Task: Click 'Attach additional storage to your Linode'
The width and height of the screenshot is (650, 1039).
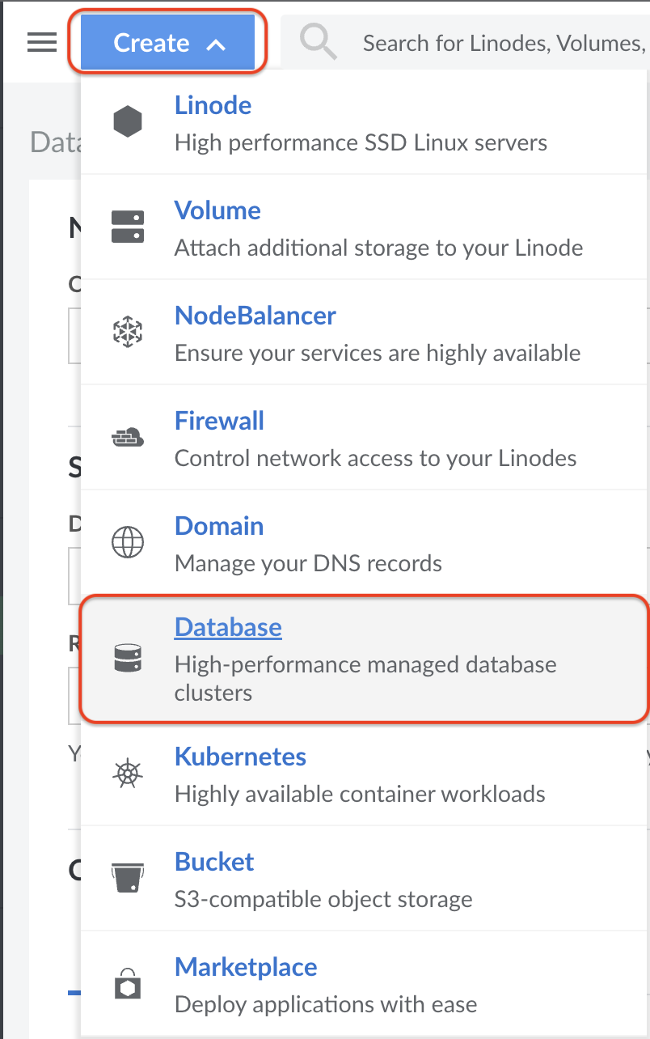Action: (378, 248)
